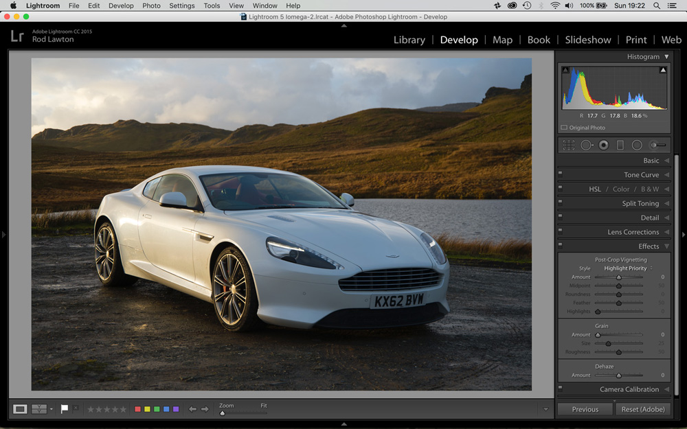Toggle shadow clipping indicator in histogram

(565, 70)
